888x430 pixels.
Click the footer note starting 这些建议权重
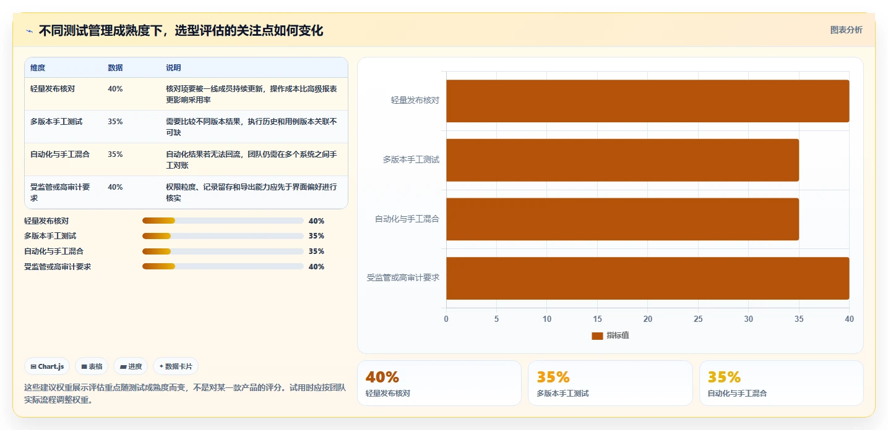pyautogui.click(x=184, y=394)
